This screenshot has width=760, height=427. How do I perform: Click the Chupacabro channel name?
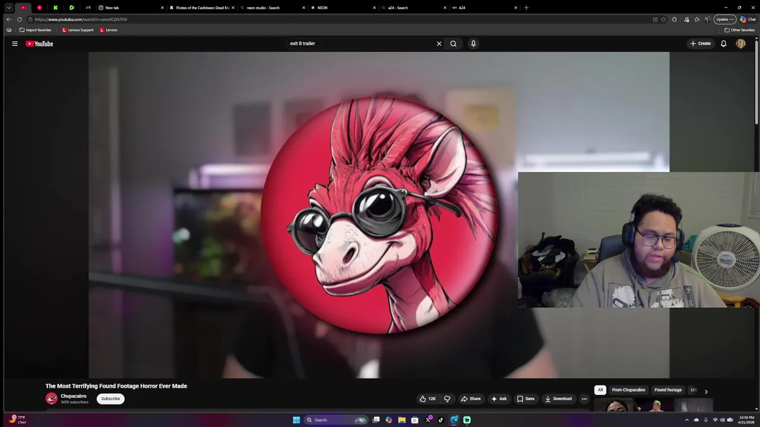74,396
